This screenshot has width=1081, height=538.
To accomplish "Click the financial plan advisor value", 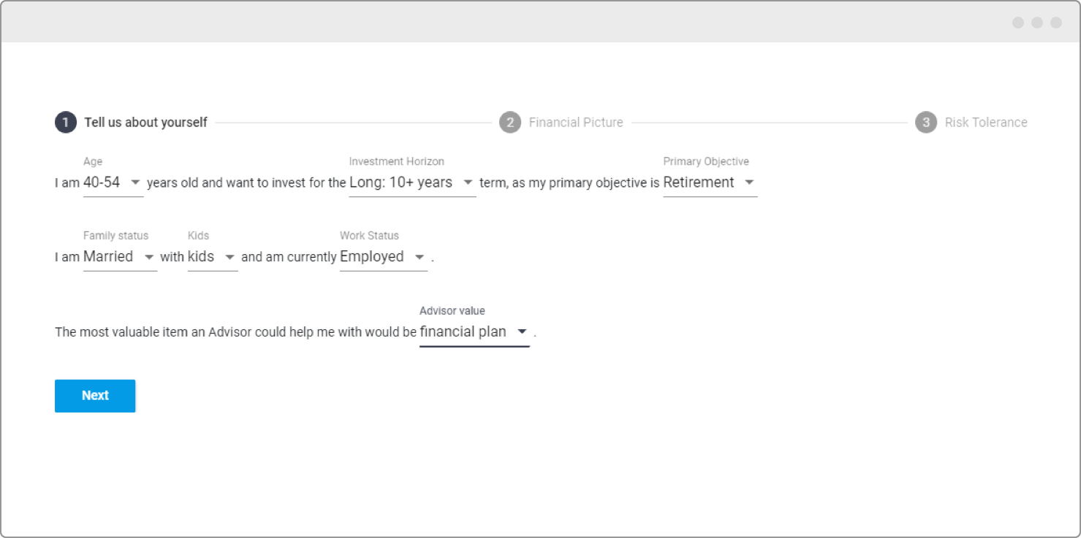I will click(x=463, y=331).
